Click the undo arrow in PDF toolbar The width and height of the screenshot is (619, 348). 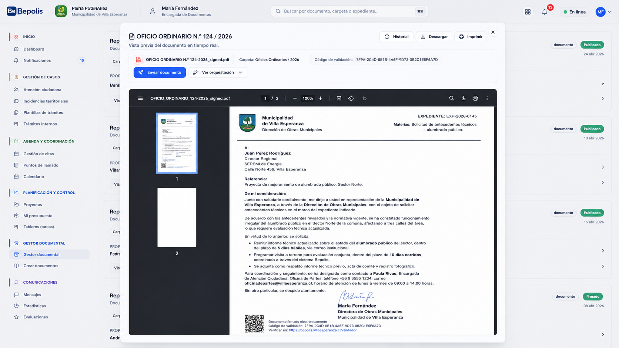[364, 98]
